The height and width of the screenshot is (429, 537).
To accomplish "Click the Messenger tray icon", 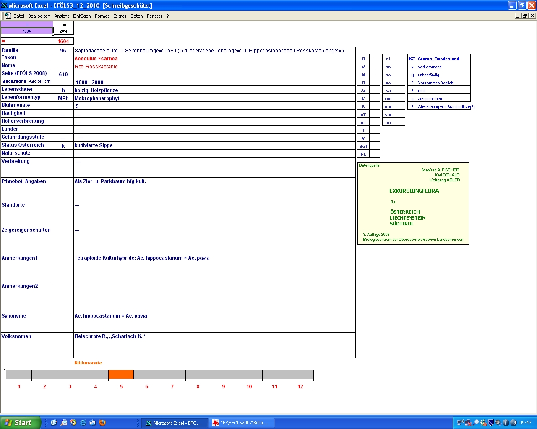I will pyautogui.click(x=483, y=423).
